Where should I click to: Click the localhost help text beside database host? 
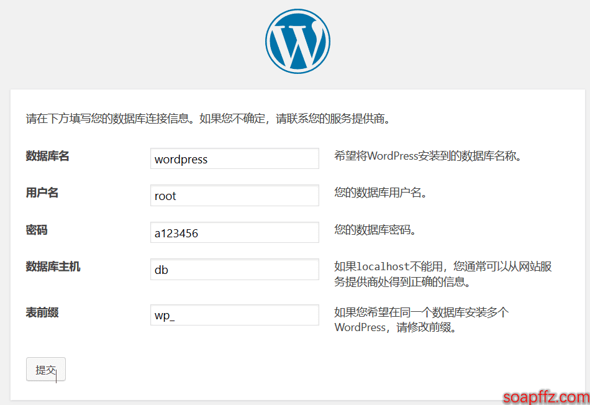point(443,274)
